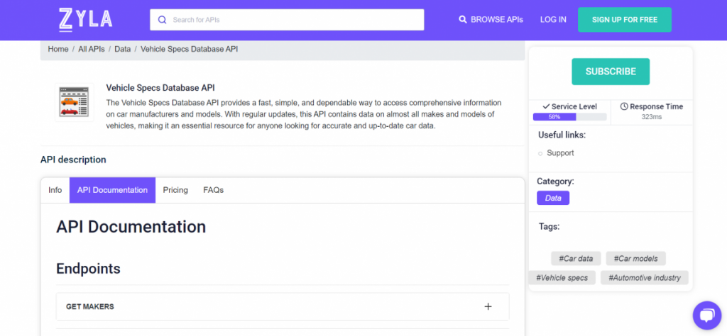Click the Service Level 58% progress bar
Image resolution: width=727 pixels, height=336 pixels.
coord(569,117)
